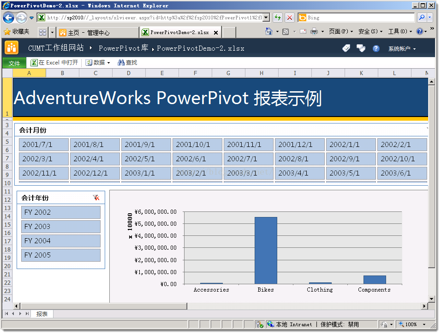Select the 2002/6/1 month slicer item

[197, 159]
